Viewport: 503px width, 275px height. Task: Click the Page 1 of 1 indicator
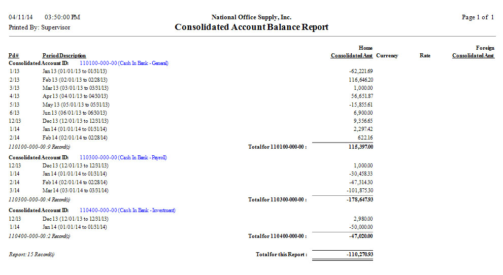(x=478, y=17)
